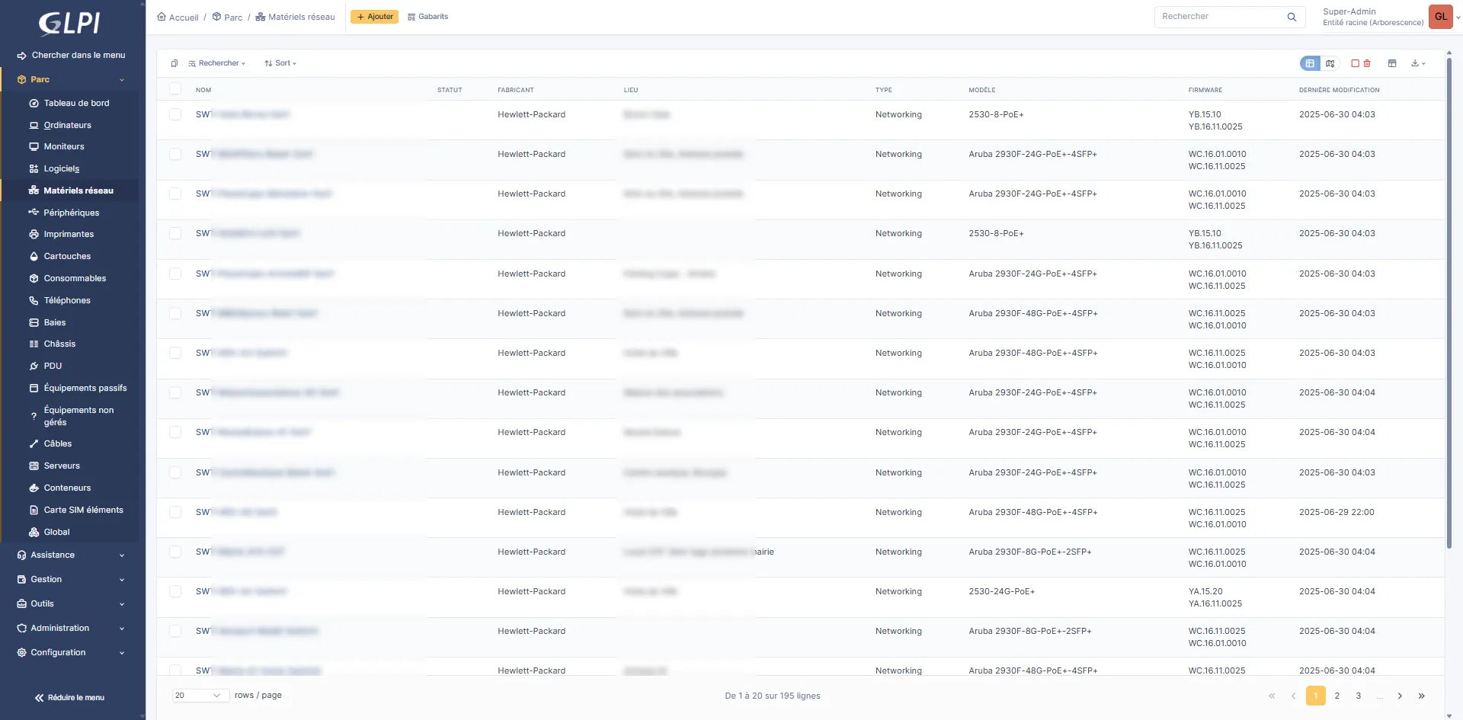The height and width of the screenshot is (720, 1463).
Task: Open the rows per page selector
Action: point(198,696)
